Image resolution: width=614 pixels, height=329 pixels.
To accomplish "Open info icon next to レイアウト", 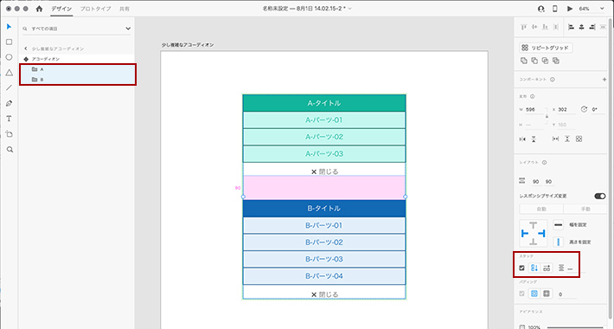I will [x=544, y=163].
